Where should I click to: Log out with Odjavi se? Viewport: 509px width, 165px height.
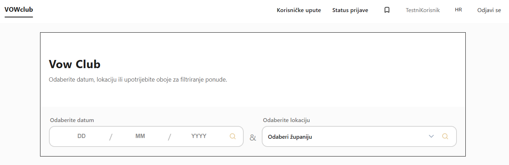[x=489, y=10]
